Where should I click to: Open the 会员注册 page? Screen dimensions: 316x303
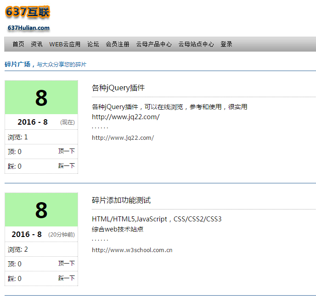coord(118,44)
